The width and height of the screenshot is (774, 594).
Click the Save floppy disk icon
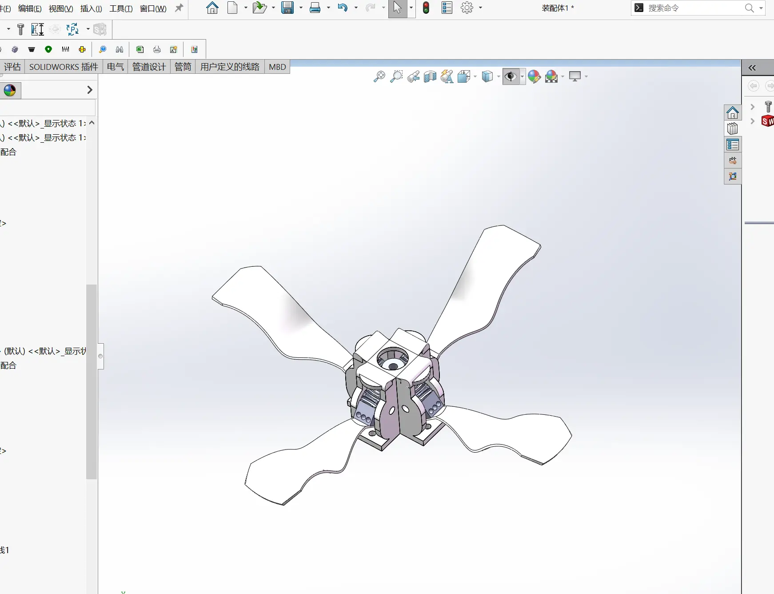287,8
